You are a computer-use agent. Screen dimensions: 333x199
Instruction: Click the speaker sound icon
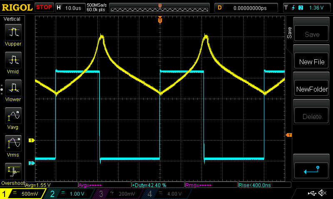pos(321,193)
